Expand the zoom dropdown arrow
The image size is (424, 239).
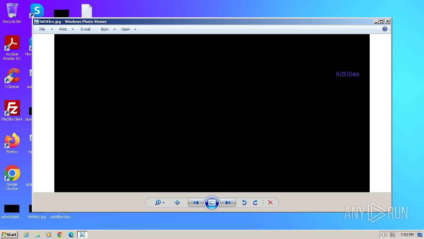point(163,203)
